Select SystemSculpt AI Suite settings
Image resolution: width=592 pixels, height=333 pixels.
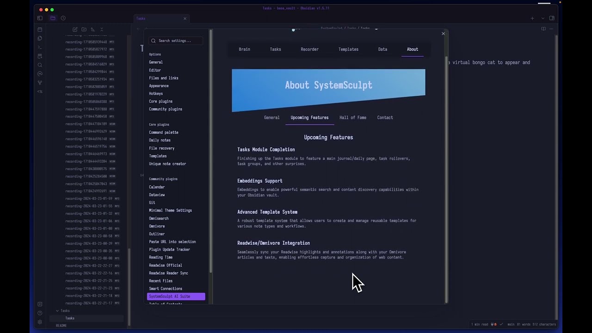(176, 296)
